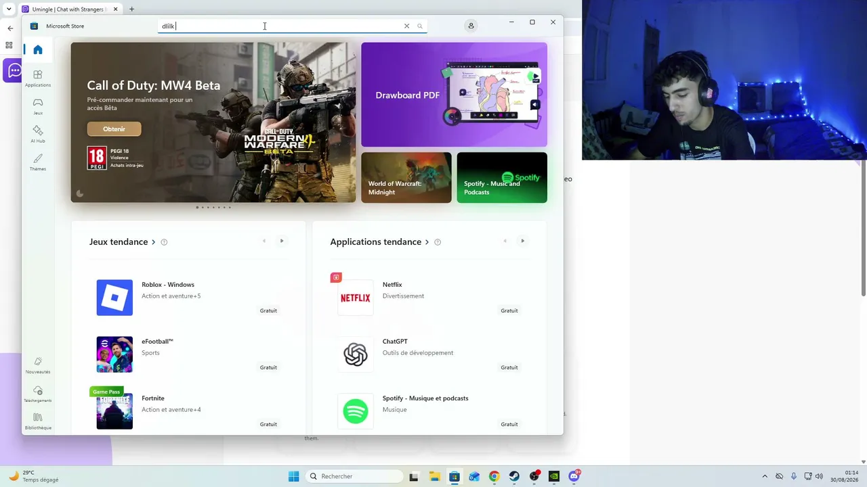This screenshot has height=487, width=867.
Task: Open the Netflix app icon
Action: [x=356, y=298]
